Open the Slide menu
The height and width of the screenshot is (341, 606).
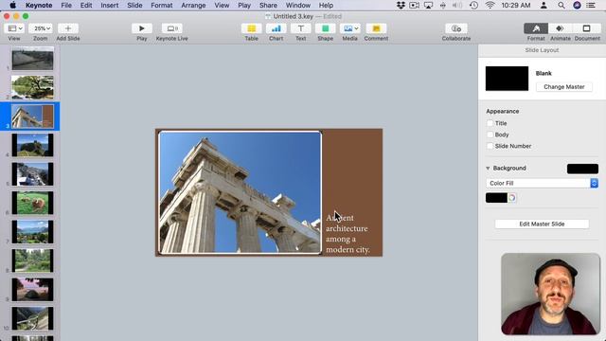coord(134,5)
